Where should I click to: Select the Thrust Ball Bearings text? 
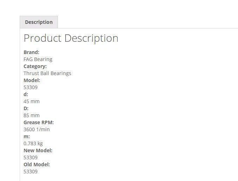[47, 73]
